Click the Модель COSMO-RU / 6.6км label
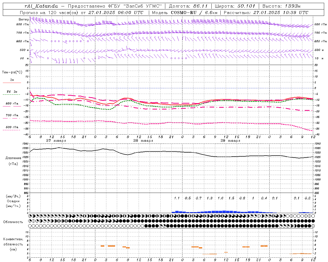 (184, 13)
